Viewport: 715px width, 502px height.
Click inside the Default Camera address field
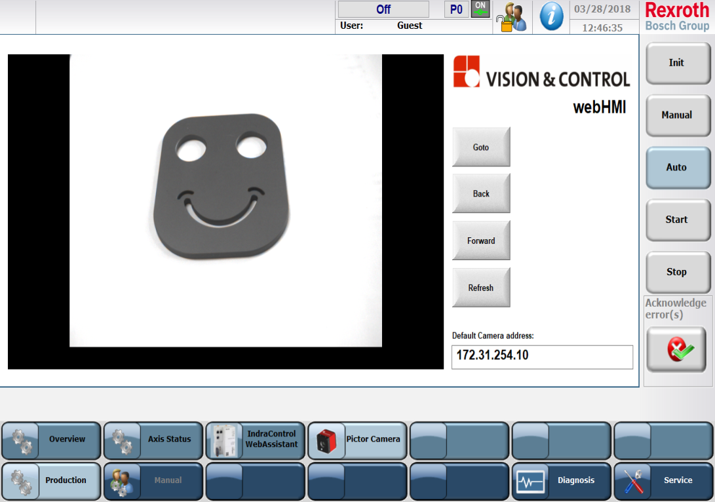[x=542, y=357]
